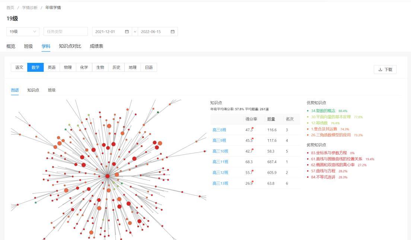Click the 题量 column header

[271, 119]
